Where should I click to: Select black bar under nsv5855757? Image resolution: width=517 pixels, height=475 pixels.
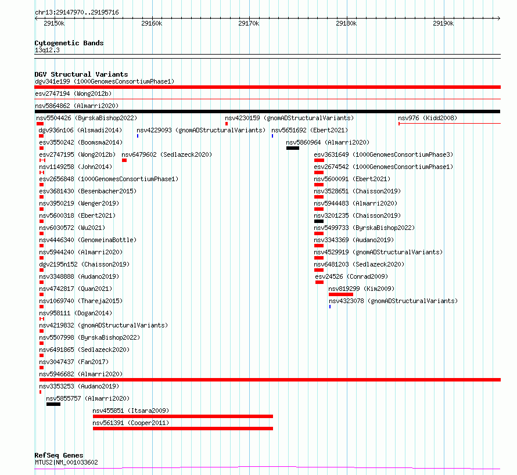[x=53, y=404]
